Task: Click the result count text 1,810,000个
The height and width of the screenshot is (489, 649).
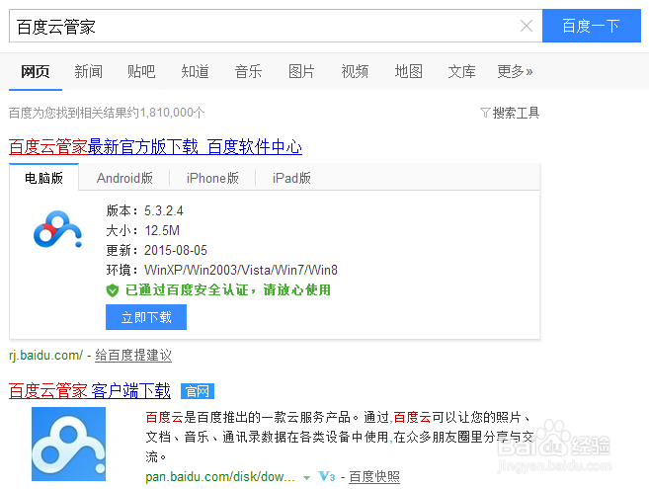Action: pyautogui.click(x=172, y=113)
